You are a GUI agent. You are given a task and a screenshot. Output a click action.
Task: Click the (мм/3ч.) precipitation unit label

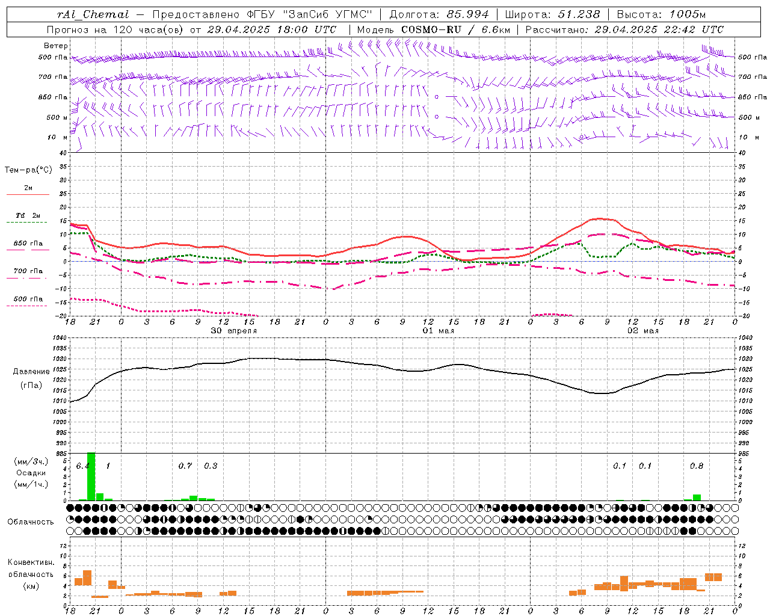pos(31,461)
